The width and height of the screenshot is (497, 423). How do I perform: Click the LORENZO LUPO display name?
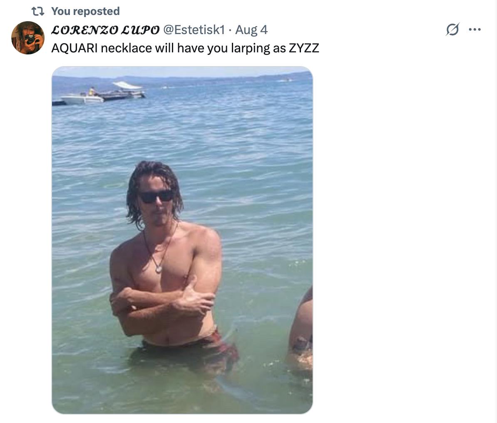pos(105,30)
